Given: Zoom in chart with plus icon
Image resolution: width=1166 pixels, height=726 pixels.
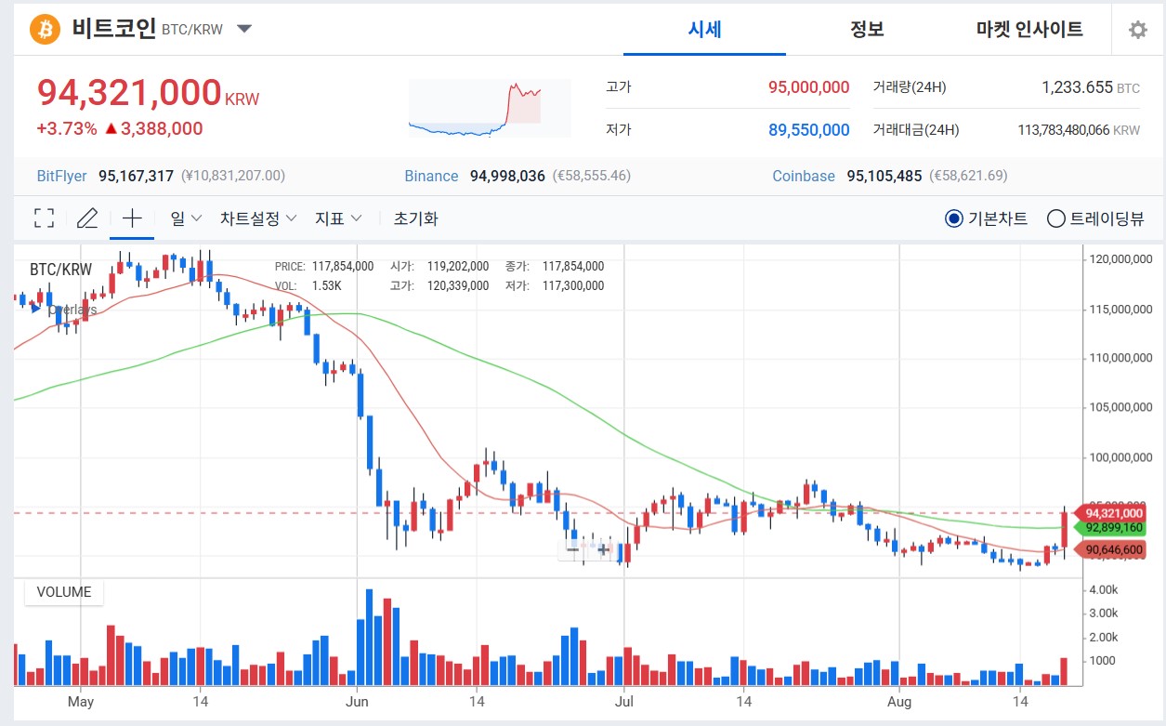Looking at the screenshot, I should tap(604, 549).
